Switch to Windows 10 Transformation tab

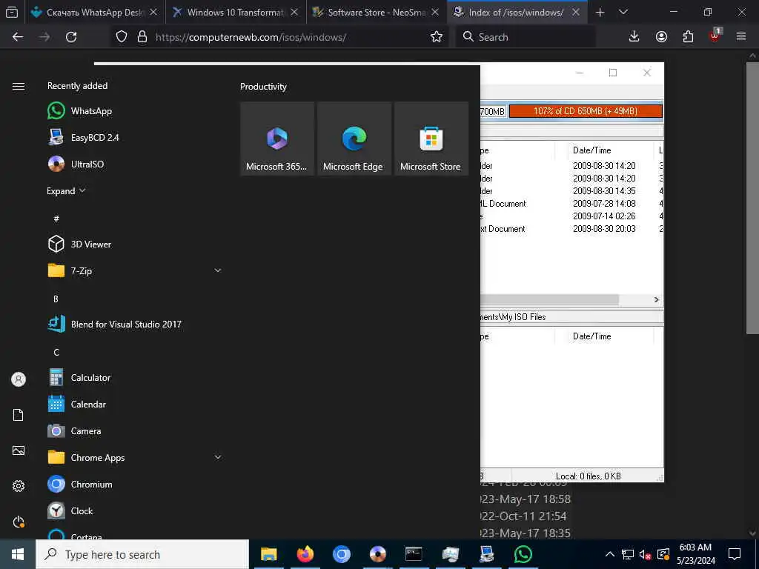pyautogui.click(x=236, y=13)
